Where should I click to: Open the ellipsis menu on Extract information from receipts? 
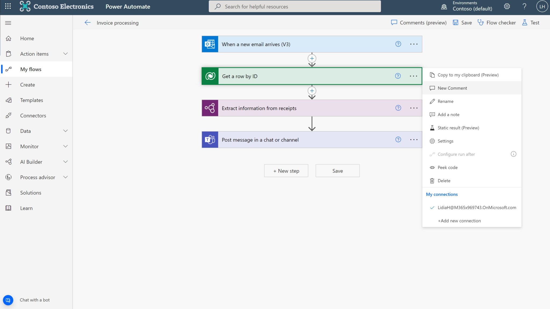(x=414, y=108)
